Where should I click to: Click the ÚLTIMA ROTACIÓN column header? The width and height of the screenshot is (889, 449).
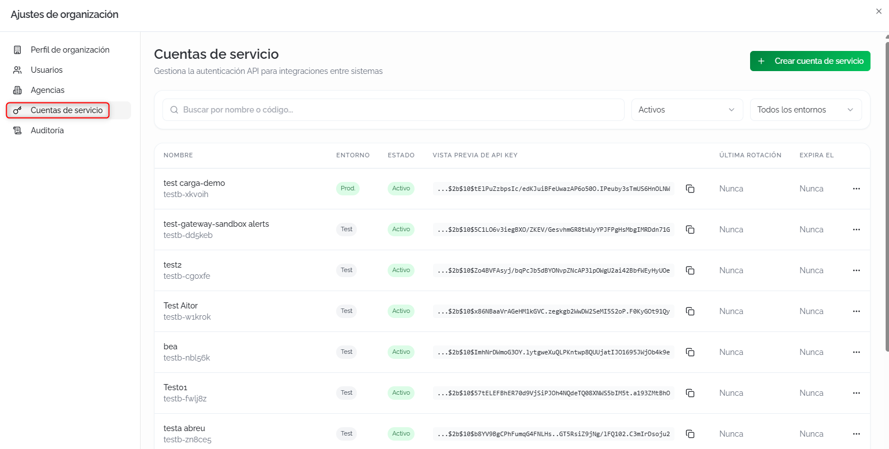click(x=750, y=155)
